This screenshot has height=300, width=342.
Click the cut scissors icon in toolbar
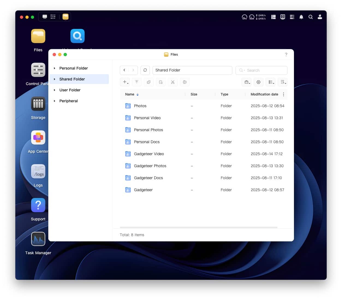(173, 82)
